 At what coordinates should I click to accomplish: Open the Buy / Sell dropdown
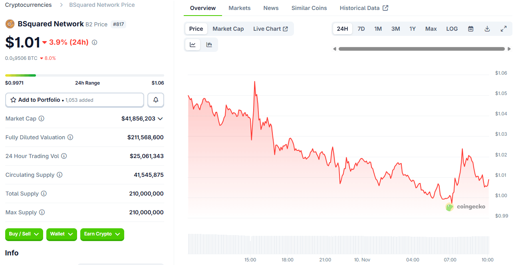pos(24,234)
